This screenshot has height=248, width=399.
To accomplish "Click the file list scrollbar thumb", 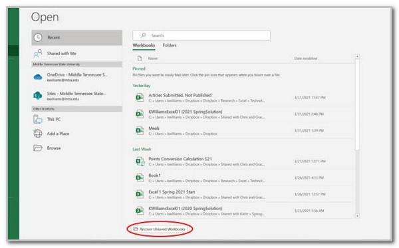I will tap(357, 104).
